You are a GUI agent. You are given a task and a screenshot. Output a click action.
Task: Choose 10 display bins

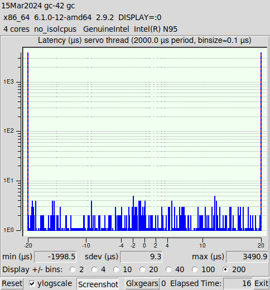pos(116,269)
